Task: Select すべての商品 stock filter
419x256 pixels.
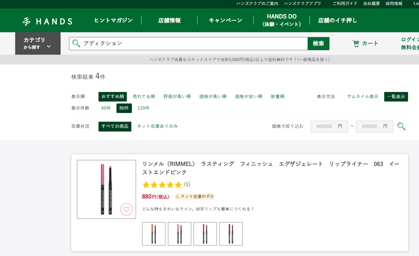Action: tap(115, 127)
